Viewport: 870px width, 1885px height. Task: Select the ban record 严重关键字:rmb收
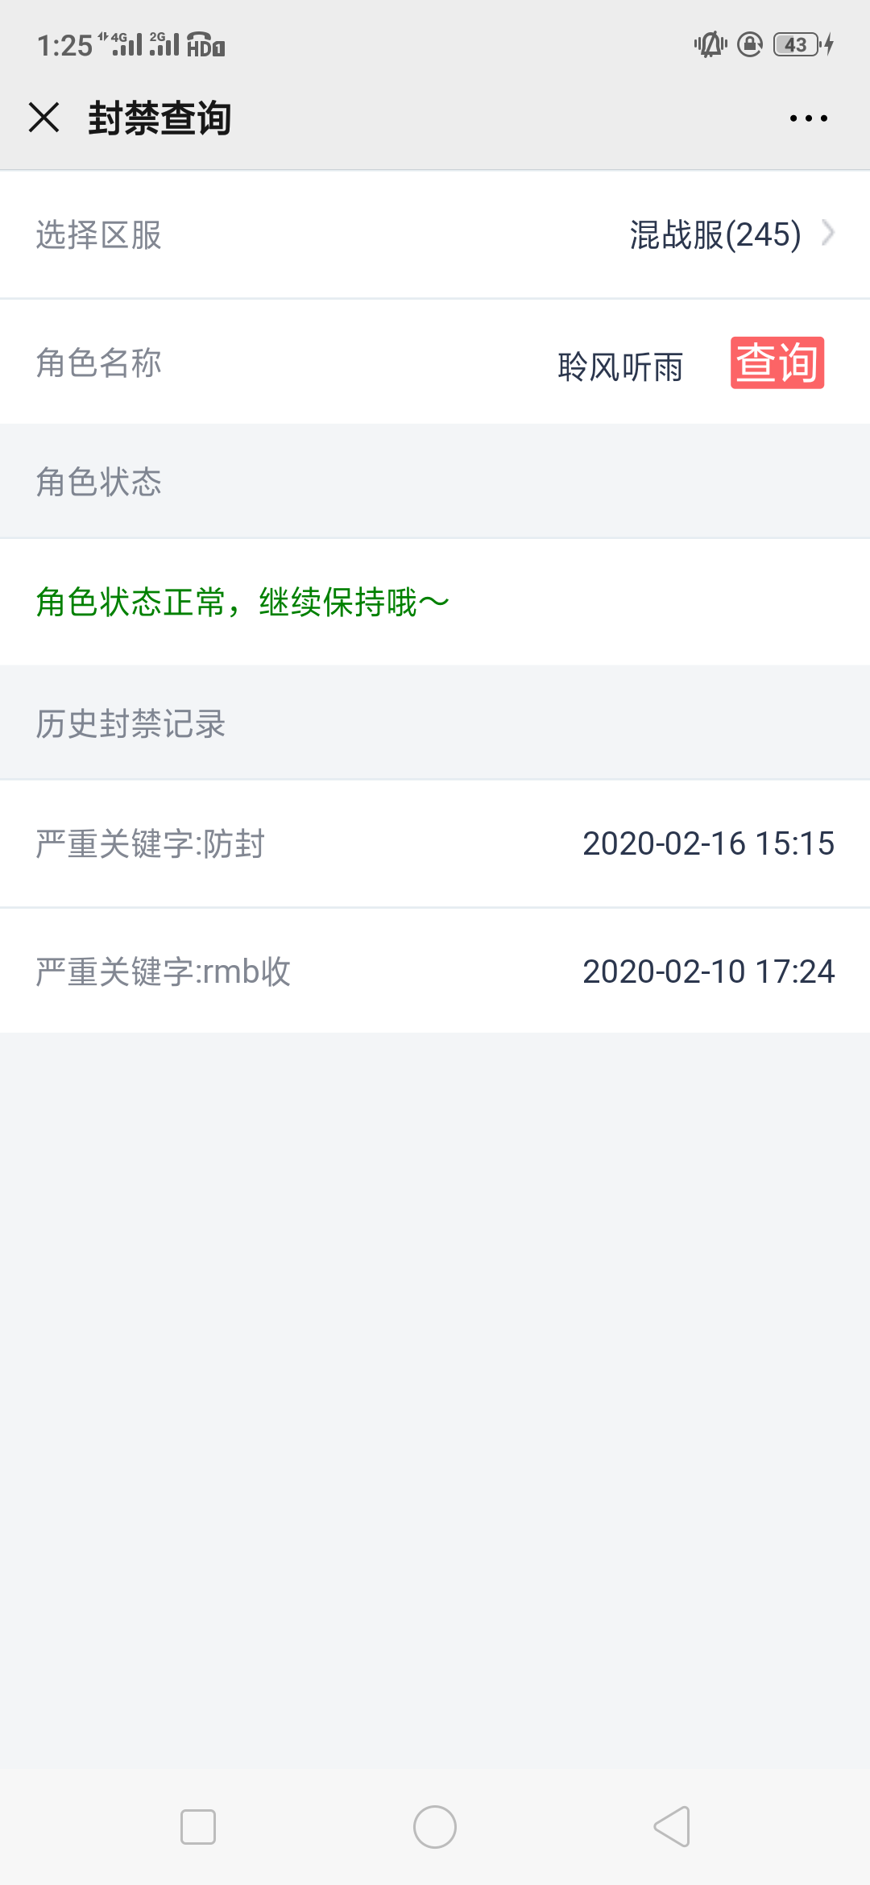[163, 971]
